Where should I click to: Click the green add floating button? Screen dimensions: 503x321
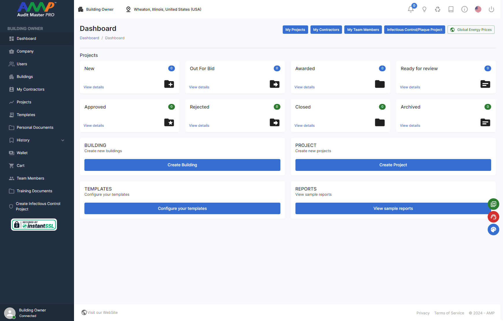(493, 204)
